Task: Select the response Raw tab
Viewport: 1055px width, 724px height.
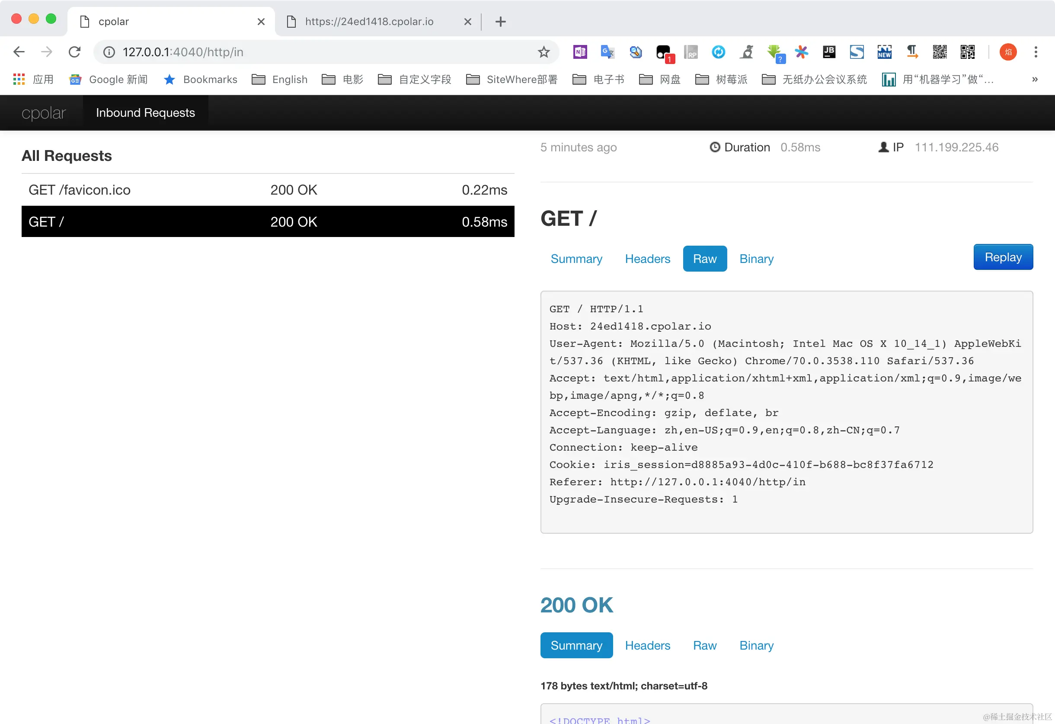Action: click(704, 645)
